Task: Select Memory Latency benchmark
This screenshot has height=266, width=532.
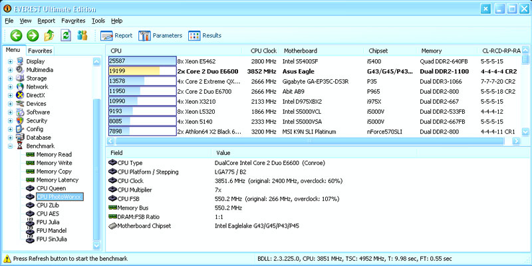Action: 57,180
